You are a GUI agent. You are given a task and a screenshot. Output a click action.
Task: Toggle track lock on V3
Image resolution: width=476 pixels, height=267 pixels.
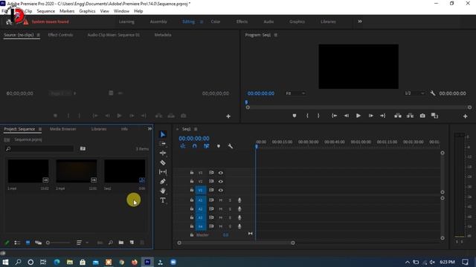(x=192, y=173)
